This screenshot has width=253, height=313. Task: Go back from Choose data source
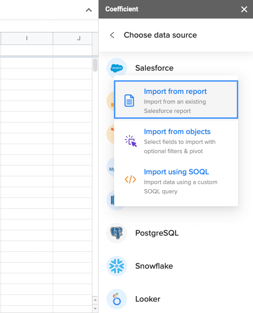point(112,35)
